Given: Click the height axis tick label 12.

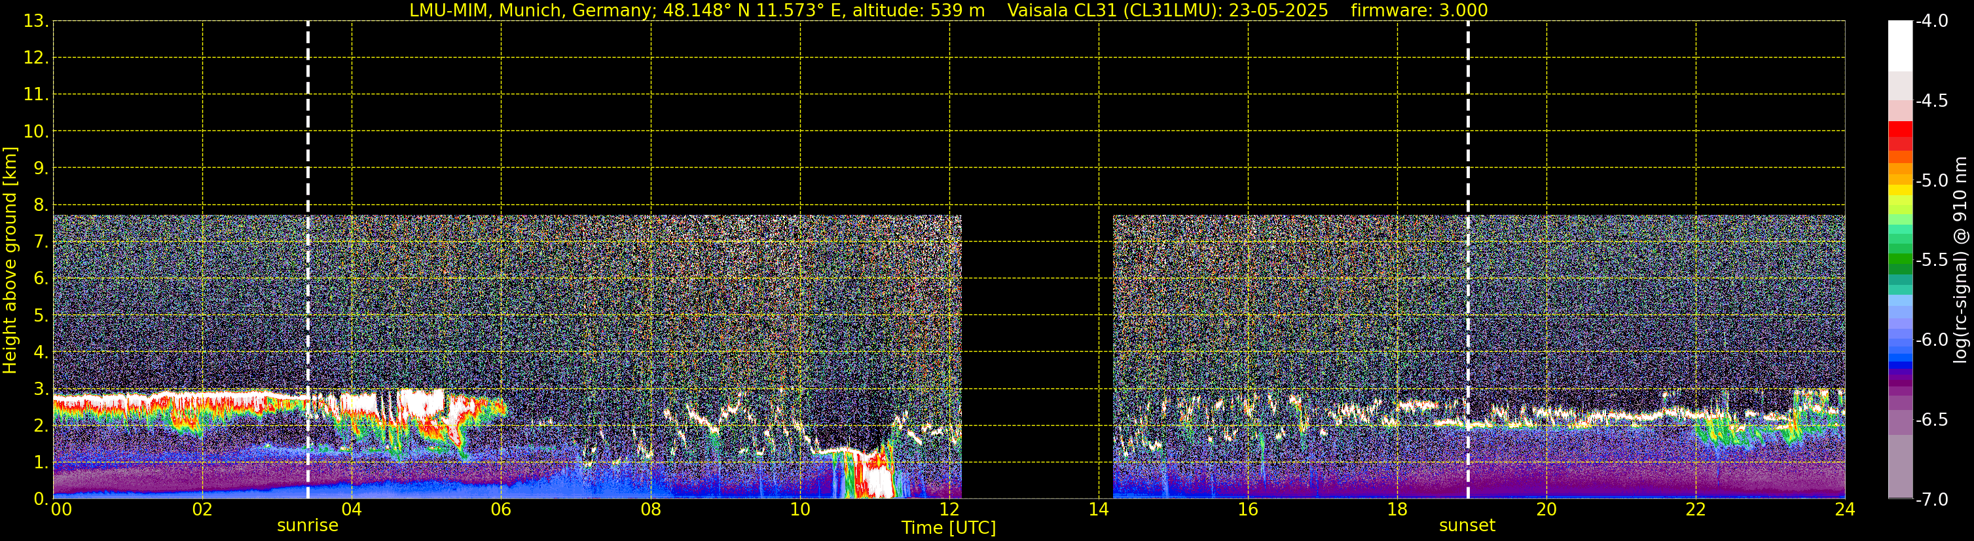Looking at the screenshot, I should coord(35,58).
